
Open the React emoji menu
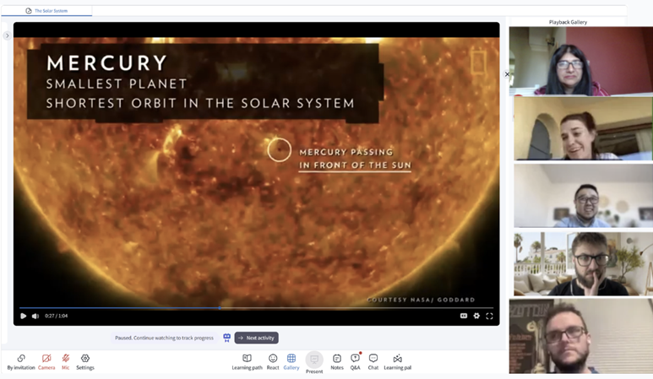coord(273,361)
